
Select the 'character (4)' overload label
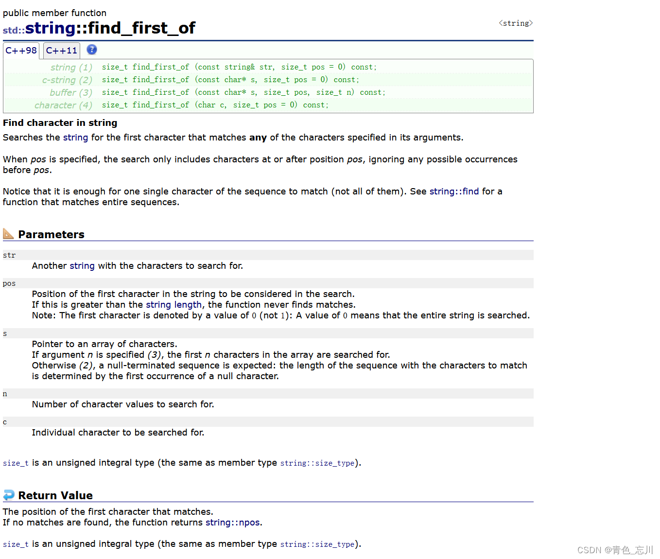click(63, 105)
